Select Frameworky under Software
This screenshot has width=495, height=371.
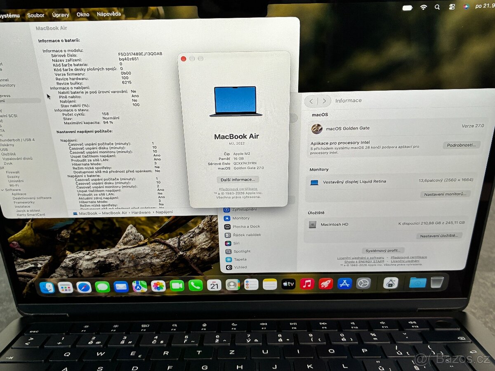pos(24,202)
